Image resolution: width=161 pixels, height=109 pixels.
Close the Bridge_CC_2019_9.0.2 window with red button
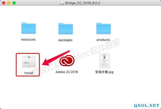click(x=4, y=3)
